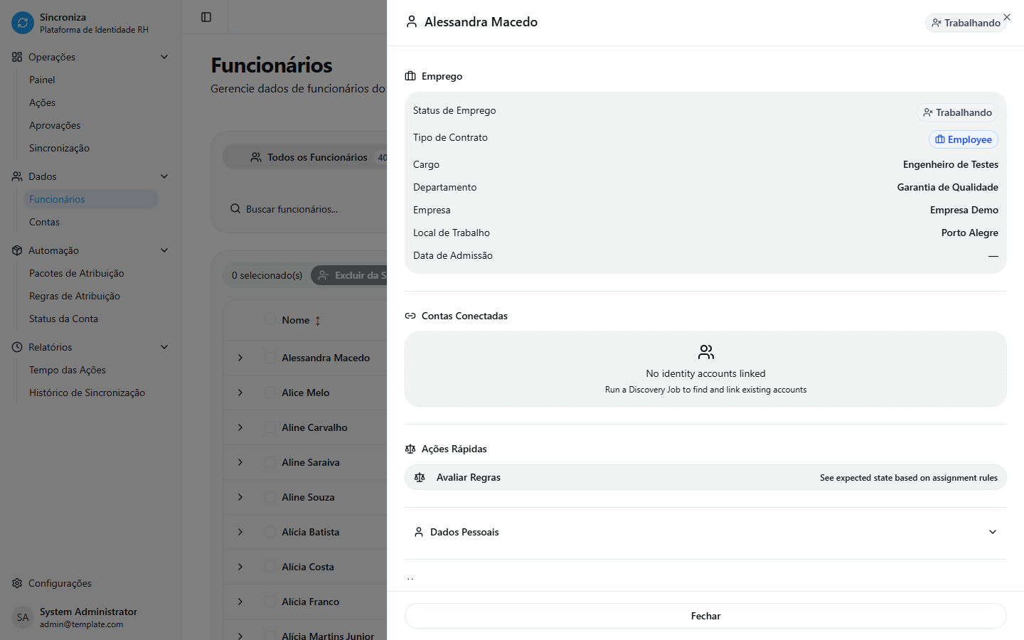
Task: Click the Sincroniza logo icon
Action: [23, 23]
